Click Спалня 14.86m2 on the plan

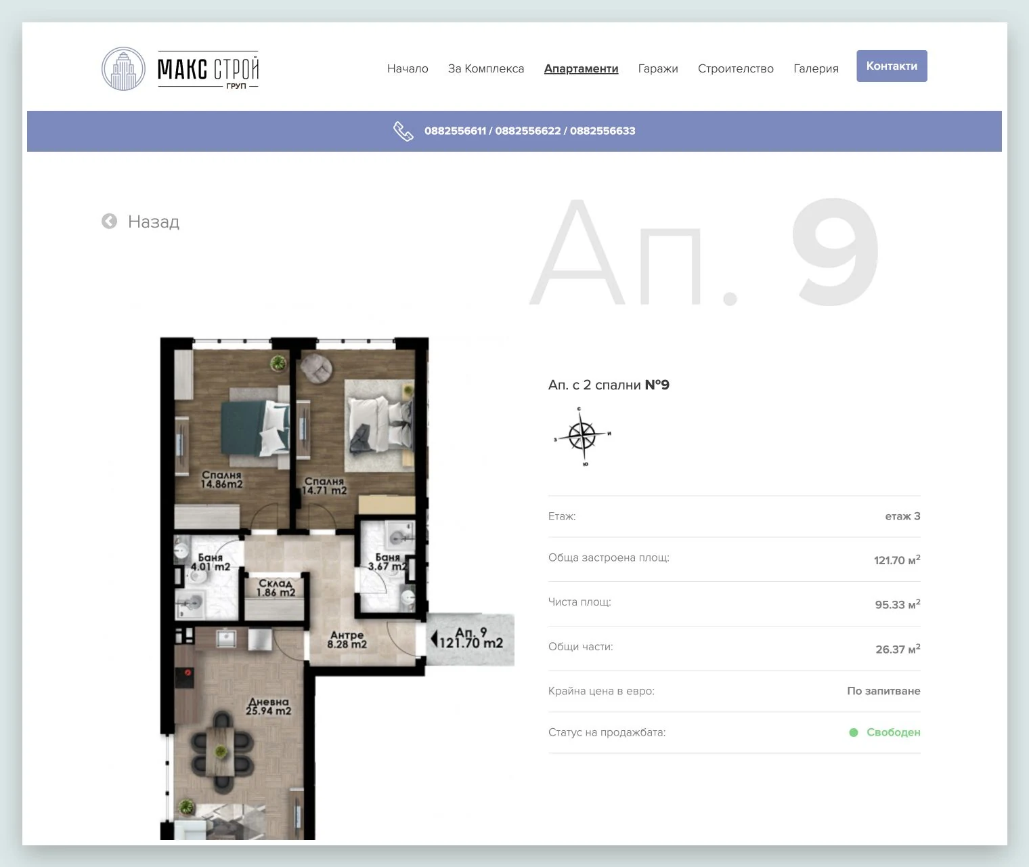[221, 480]
